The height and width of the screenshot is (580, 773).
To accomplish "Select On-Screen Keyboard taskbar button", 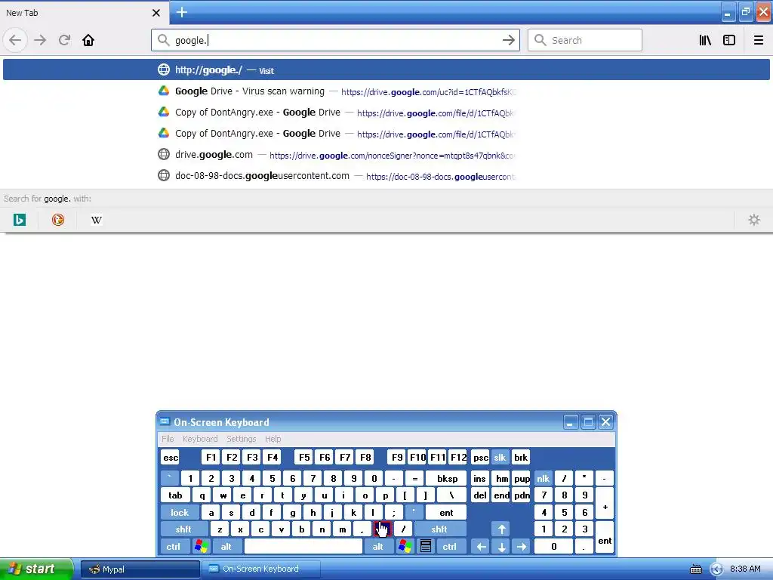I will (261, 569).
